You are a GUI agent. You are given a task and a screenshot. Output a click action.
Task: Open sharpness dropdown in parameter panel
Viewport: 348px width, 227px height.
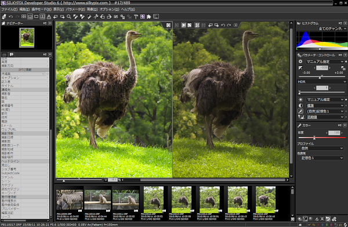click(x=324, y=117)
